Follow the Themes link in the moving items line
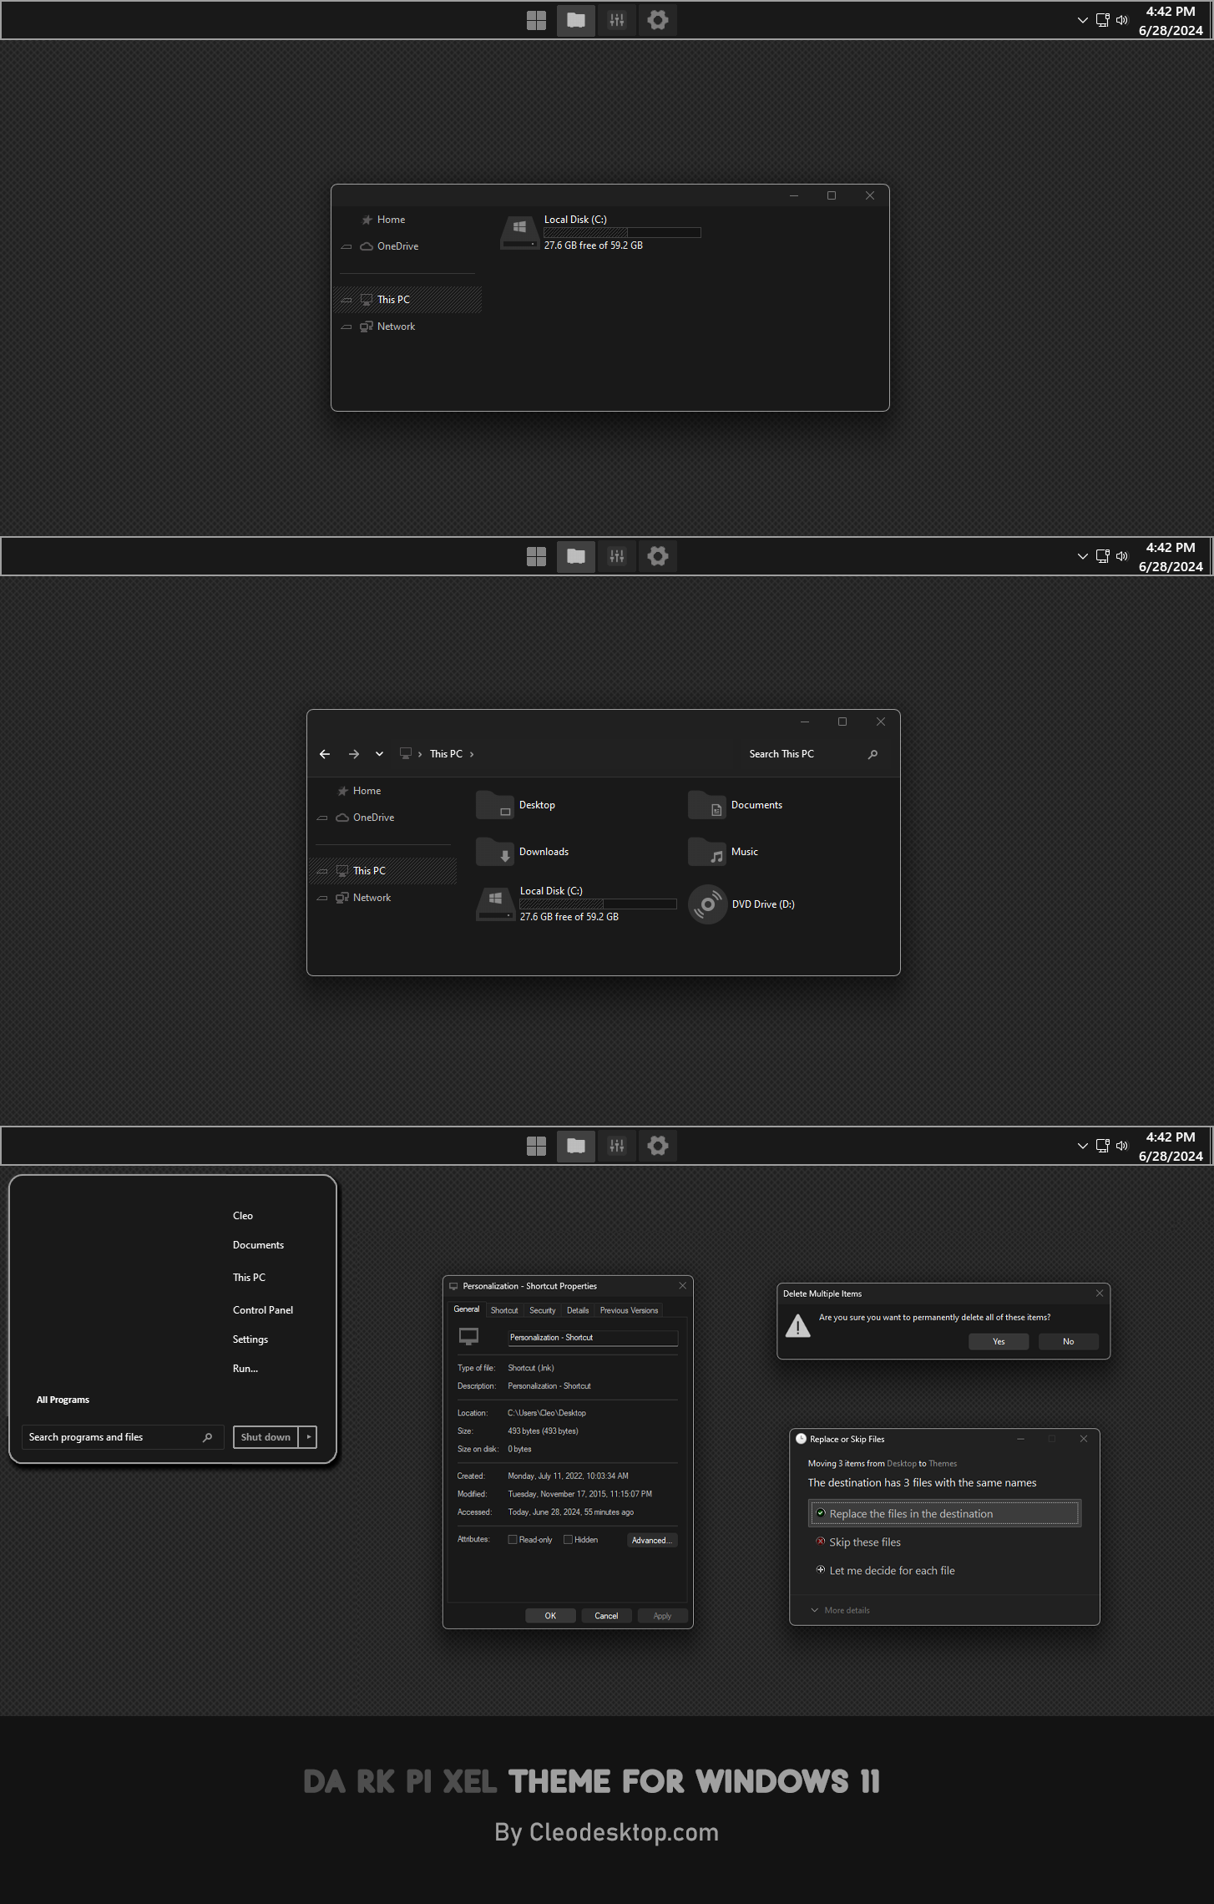The width and height of the screenshot is (1214, 1904). click(x=943, y=1463)
